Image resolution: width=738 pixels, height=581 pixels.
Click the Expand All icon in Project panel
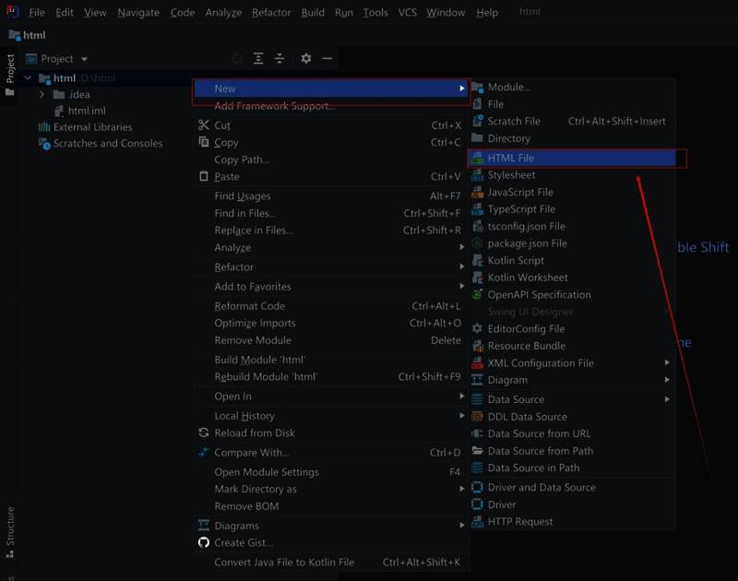pos(258,58)
